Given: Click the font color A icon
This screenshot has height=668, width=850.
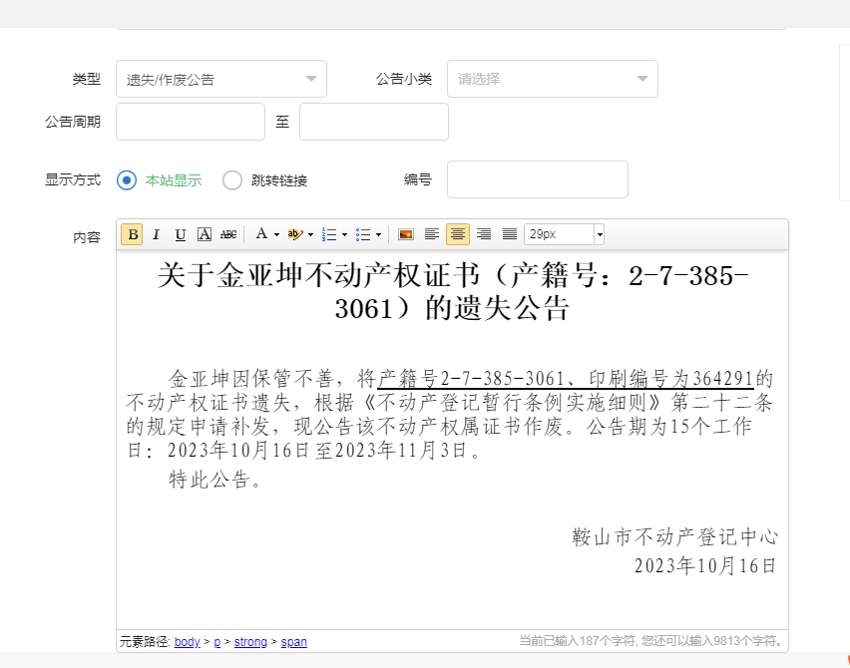Looking at the screenshot, I should tap(261, 234).
